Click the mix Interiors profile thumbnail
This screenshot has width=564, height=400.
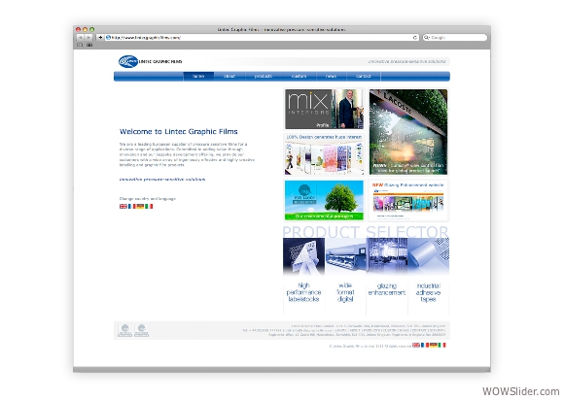pos(324,109)
